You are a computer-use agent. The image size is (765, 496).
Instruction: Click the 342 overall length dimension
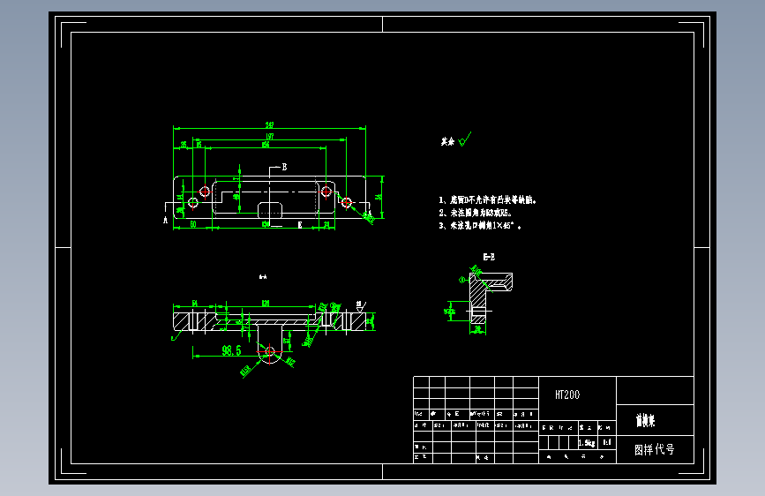tap(269, 125)
